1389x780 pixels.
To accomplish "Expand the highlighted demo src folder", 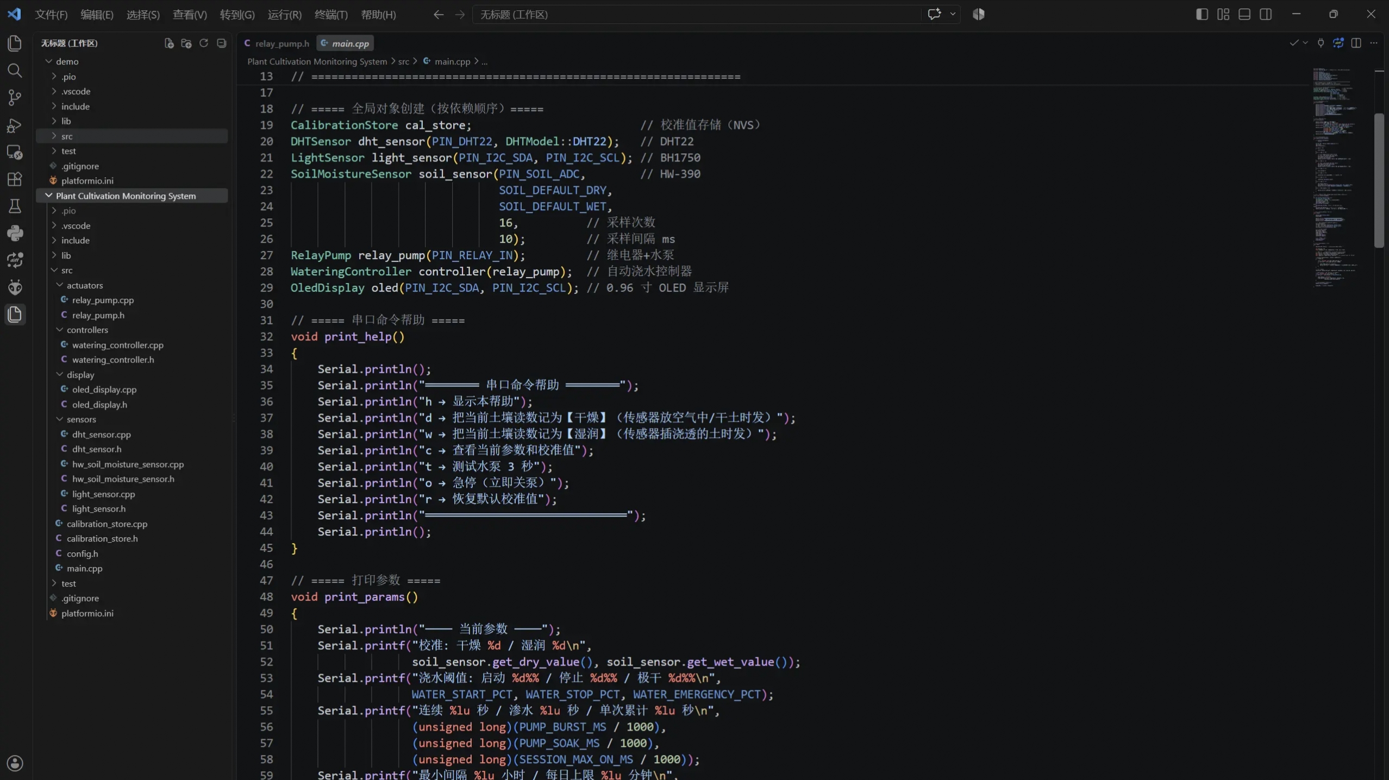I will [x=130, y=136].
